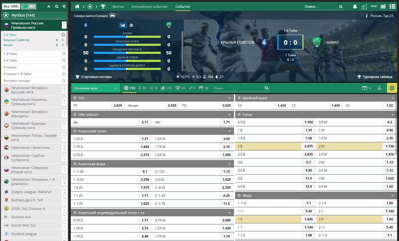Expand Чемпионат Украины Премьер-лига league
399x241 pixels.
[64, 102]
